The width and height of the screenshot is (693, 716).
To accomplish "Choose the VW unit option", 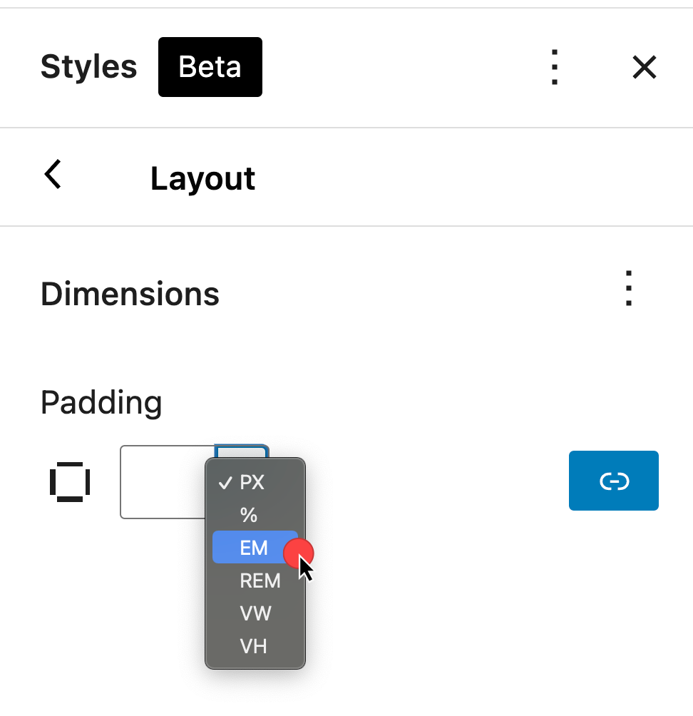I will pyautogui.click(x=255, y=613).
